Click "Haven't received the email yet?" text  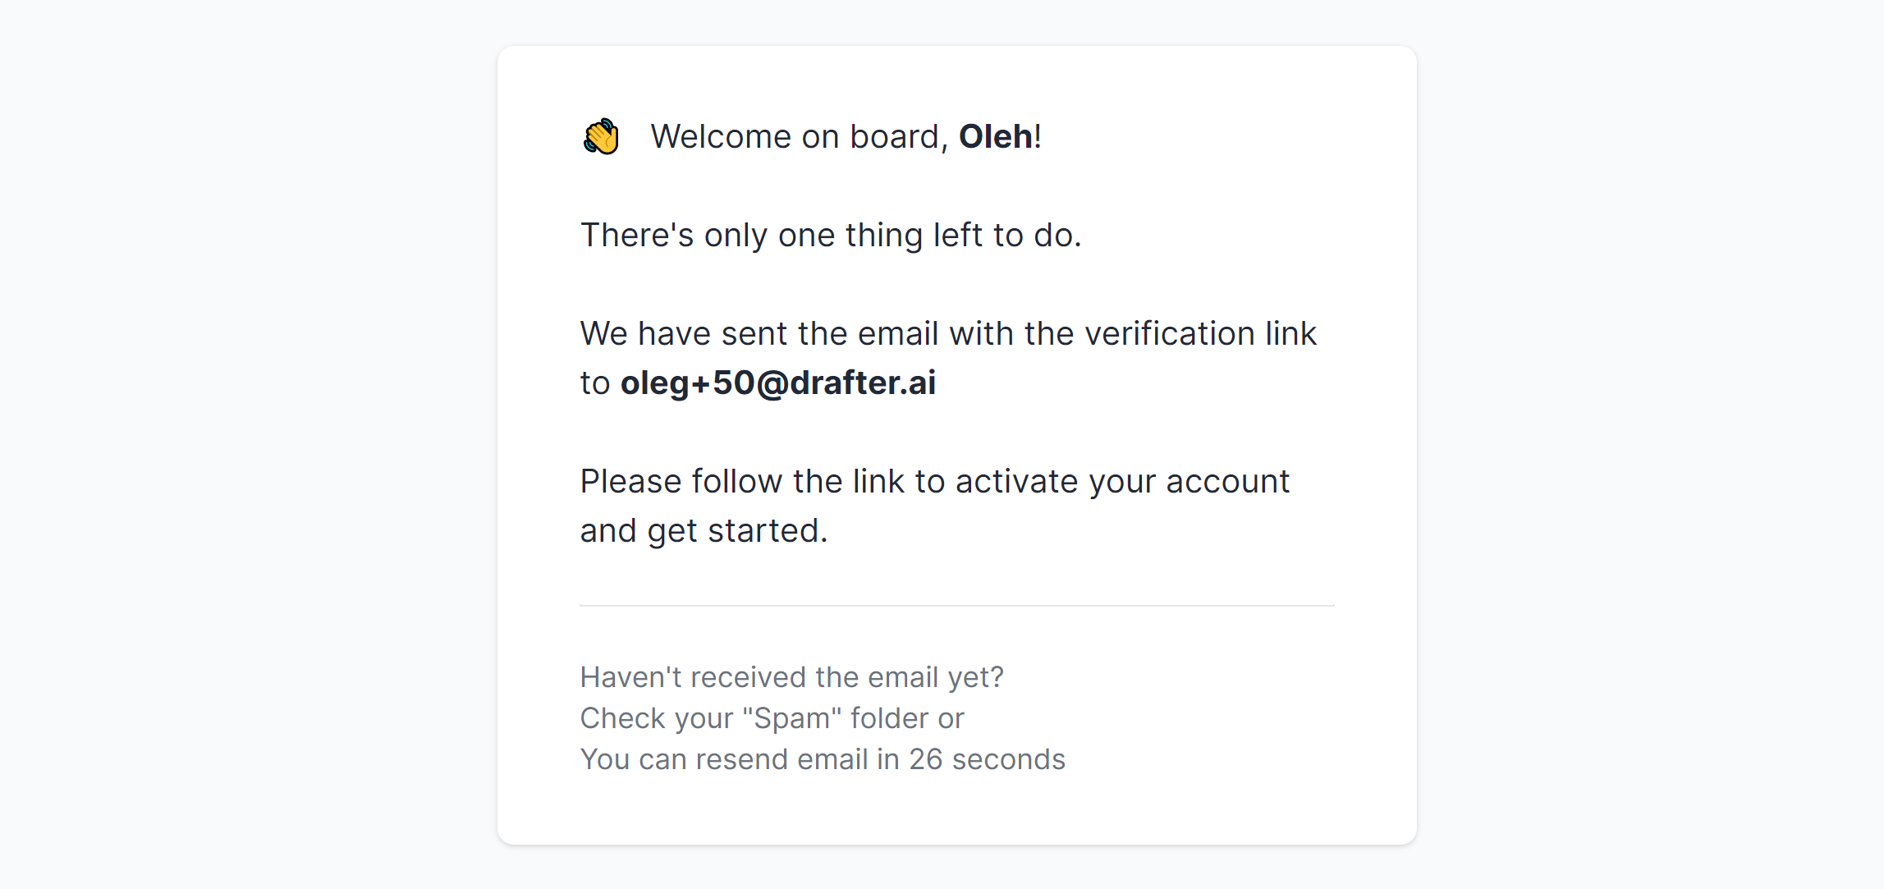tap(791, 677)
